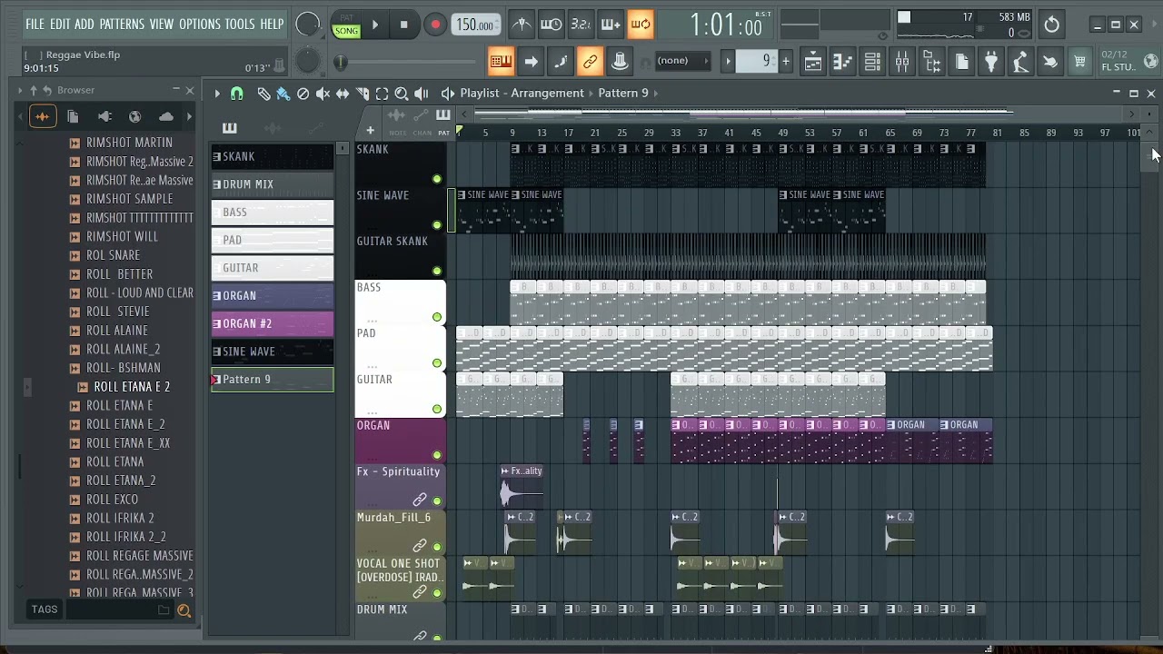Pick the Slip tool with double arrows
The image size is (1163, 654).
click(x=343, y=93)
